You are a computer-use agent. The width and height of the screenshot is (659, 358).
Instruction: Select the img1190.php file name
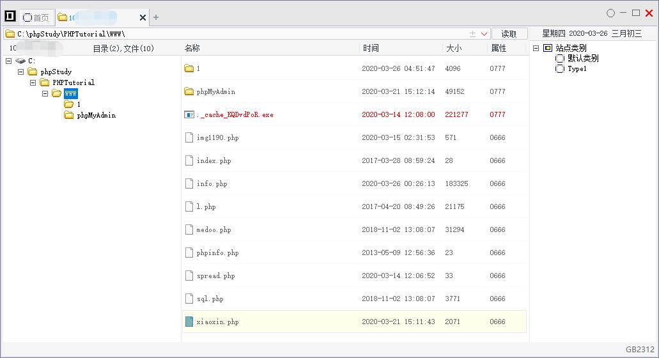click(x=218, y=138)
